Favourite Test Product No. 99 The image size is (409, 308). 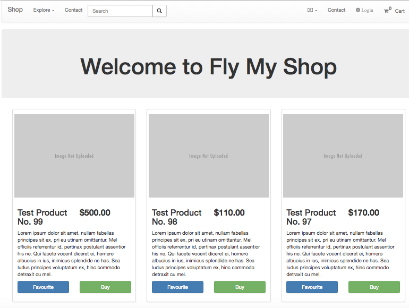point(44,287)
